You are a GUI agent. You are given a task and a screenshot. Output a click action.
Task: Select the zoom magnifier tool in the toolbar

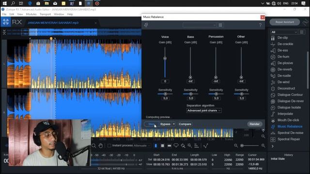click(x=93, y=146)
